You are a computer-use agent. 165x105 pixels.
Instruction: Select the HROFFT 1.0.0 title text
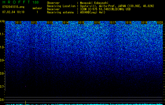tap(20, 2)
